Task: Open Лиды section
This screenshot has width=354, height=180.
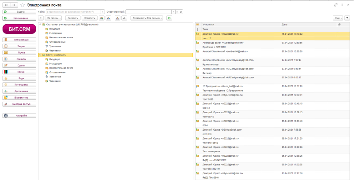Action: click(19, 78)
